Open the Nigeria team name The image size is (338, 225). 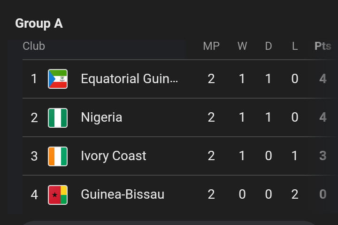point(101,117)
